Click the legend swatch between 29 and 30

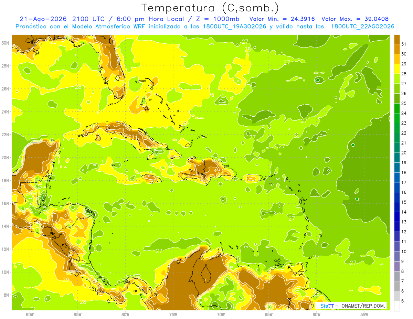(397, 59)
